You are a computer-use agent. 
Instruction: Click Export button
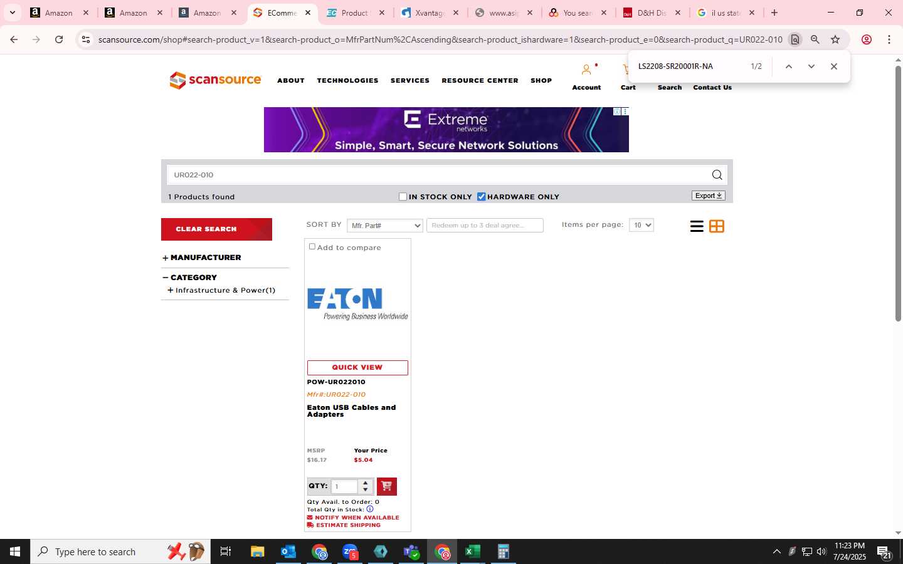pos(709,196)
